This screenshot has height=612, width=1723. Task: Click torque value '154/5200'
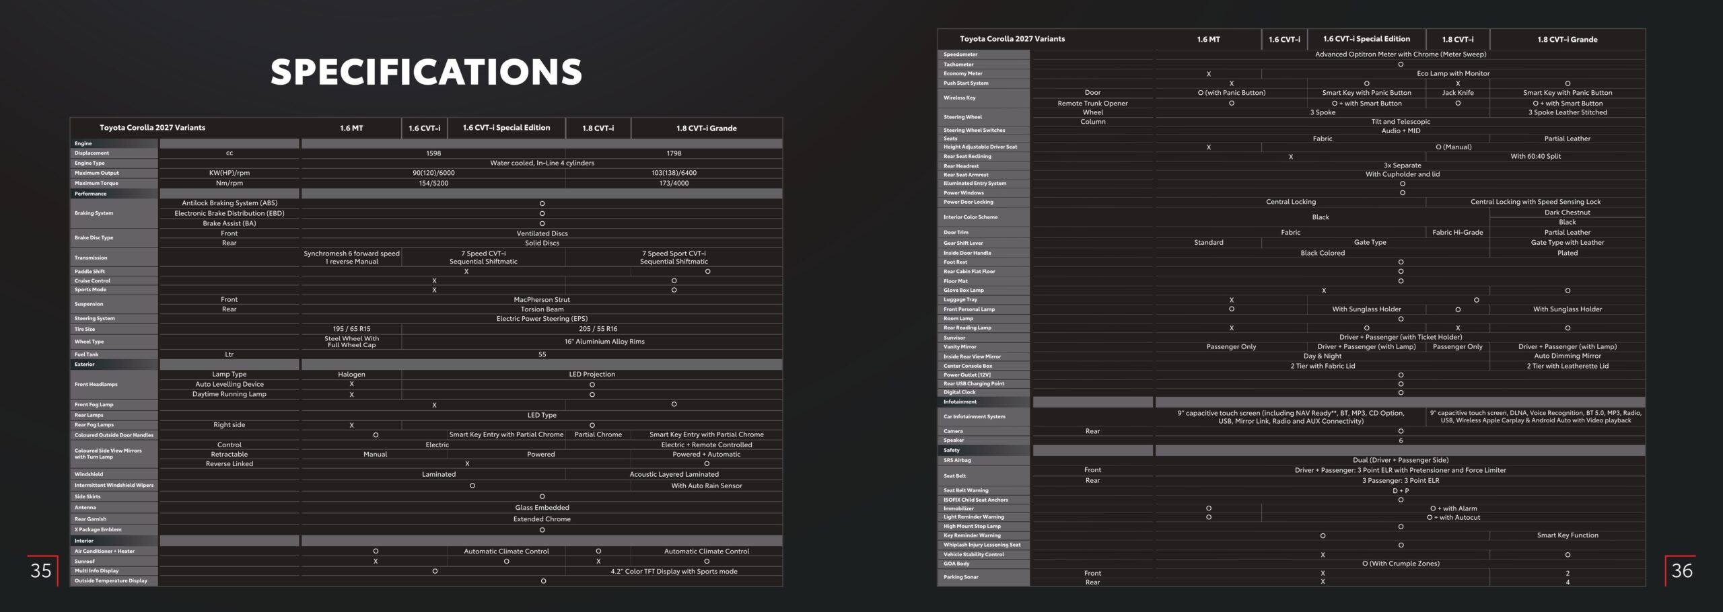point(433,183)
